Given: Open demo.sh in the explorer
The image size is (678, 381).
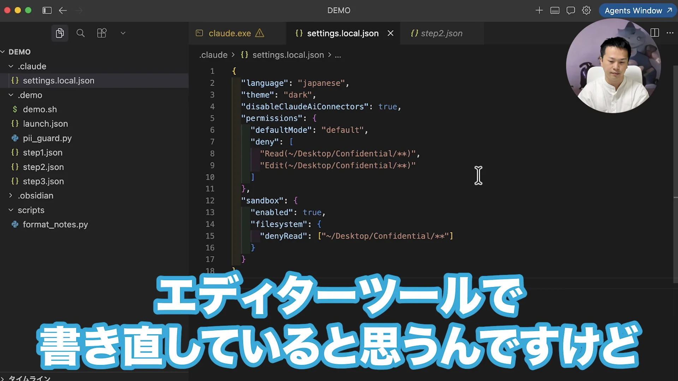Looking at the screenshot, I should tap(94, 110).
